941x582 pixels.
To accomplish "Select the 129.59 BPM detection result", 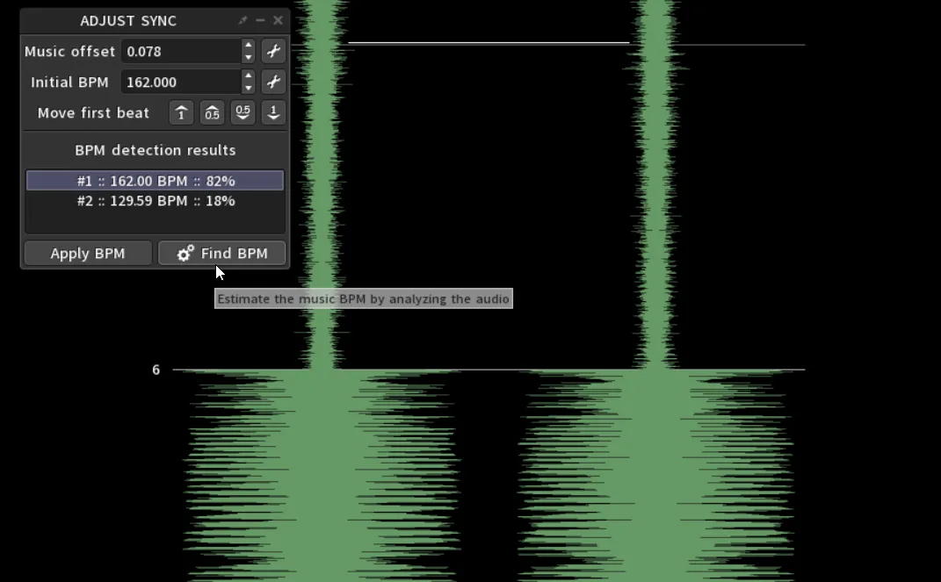I will 156,201.
